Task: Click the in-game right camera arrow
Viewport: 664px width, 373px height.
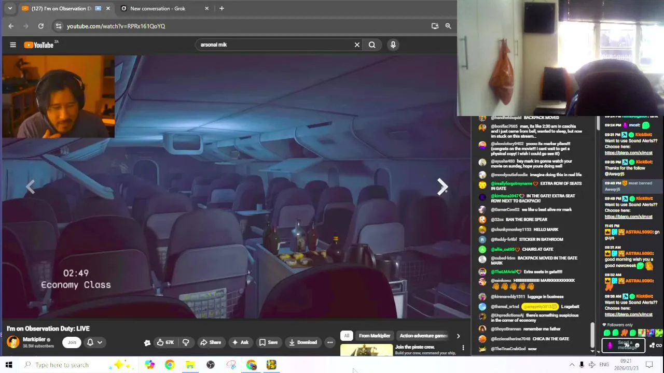Action: (x=442, y=187)
